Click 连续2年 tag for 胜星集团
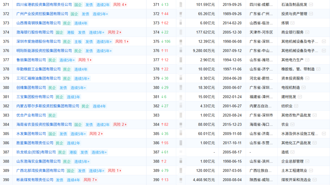Screen dimensions: 330x185 (x=73, y=143)
